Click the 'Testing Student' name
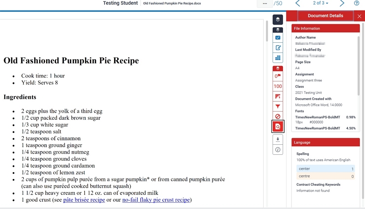Screen dimensions: 365x209 click(120, 3)
